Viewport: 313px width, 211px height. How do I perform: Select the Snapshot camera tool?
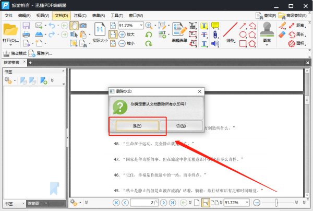[x=83, y=26]
